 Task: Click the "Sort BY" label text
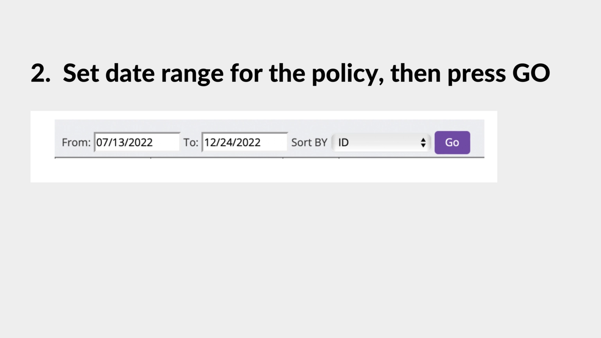[309, 142]
